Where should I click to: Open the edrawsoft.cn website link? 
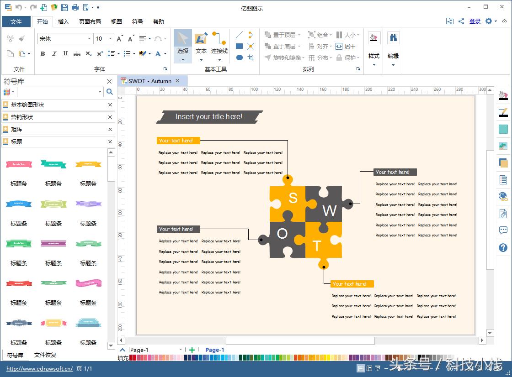click(39, 368)
